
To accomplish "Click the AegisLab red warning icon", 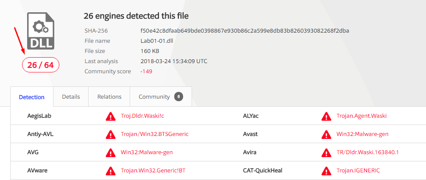I will pyautogui.click(x=110, y=116).
